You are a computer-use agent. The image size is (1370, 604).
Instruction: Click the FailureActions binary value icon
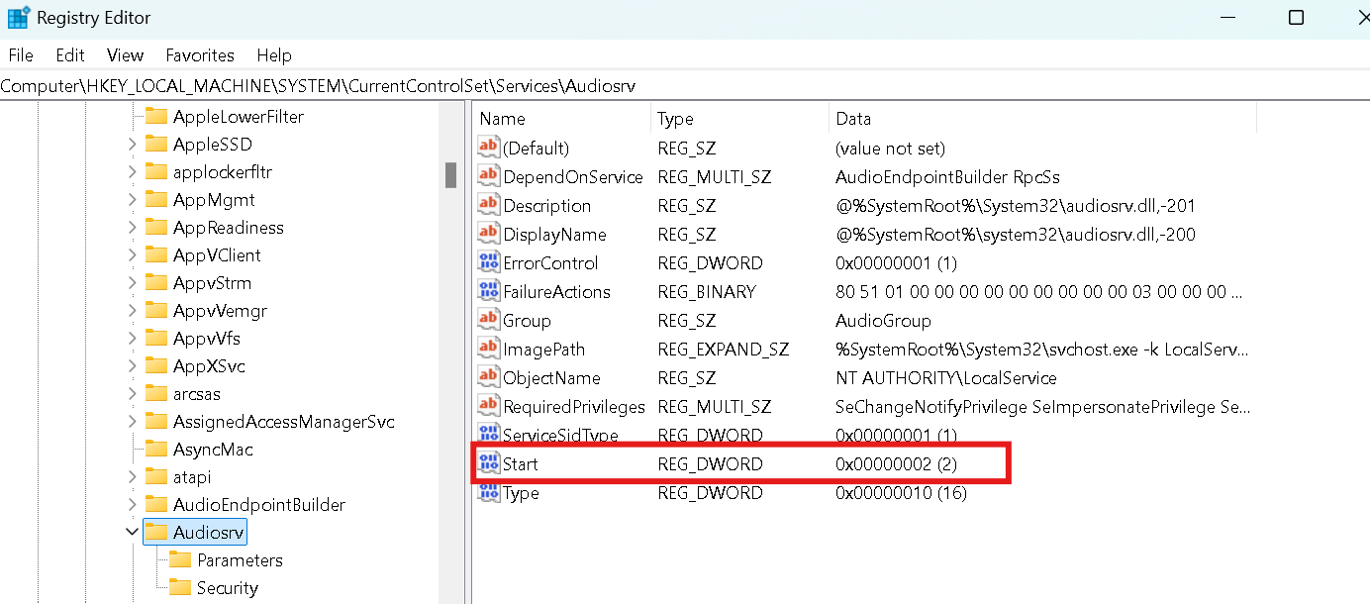(489, 291)
